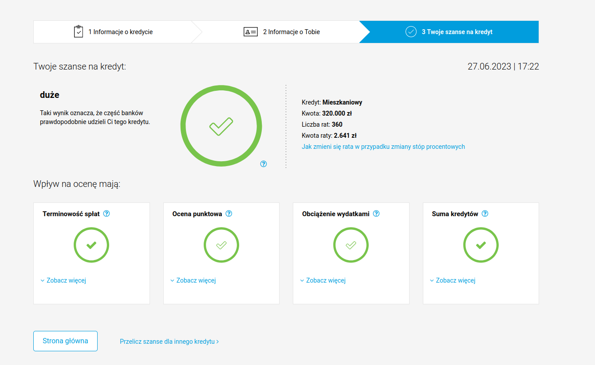Expand Zobacz więcej under Suma kredytów
This screenshot has height=365, width=595.
(x=455, y=280)
